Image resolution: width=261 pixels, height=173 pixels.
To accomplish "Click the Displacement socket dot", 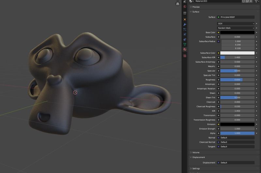I will tap(219, 163).
